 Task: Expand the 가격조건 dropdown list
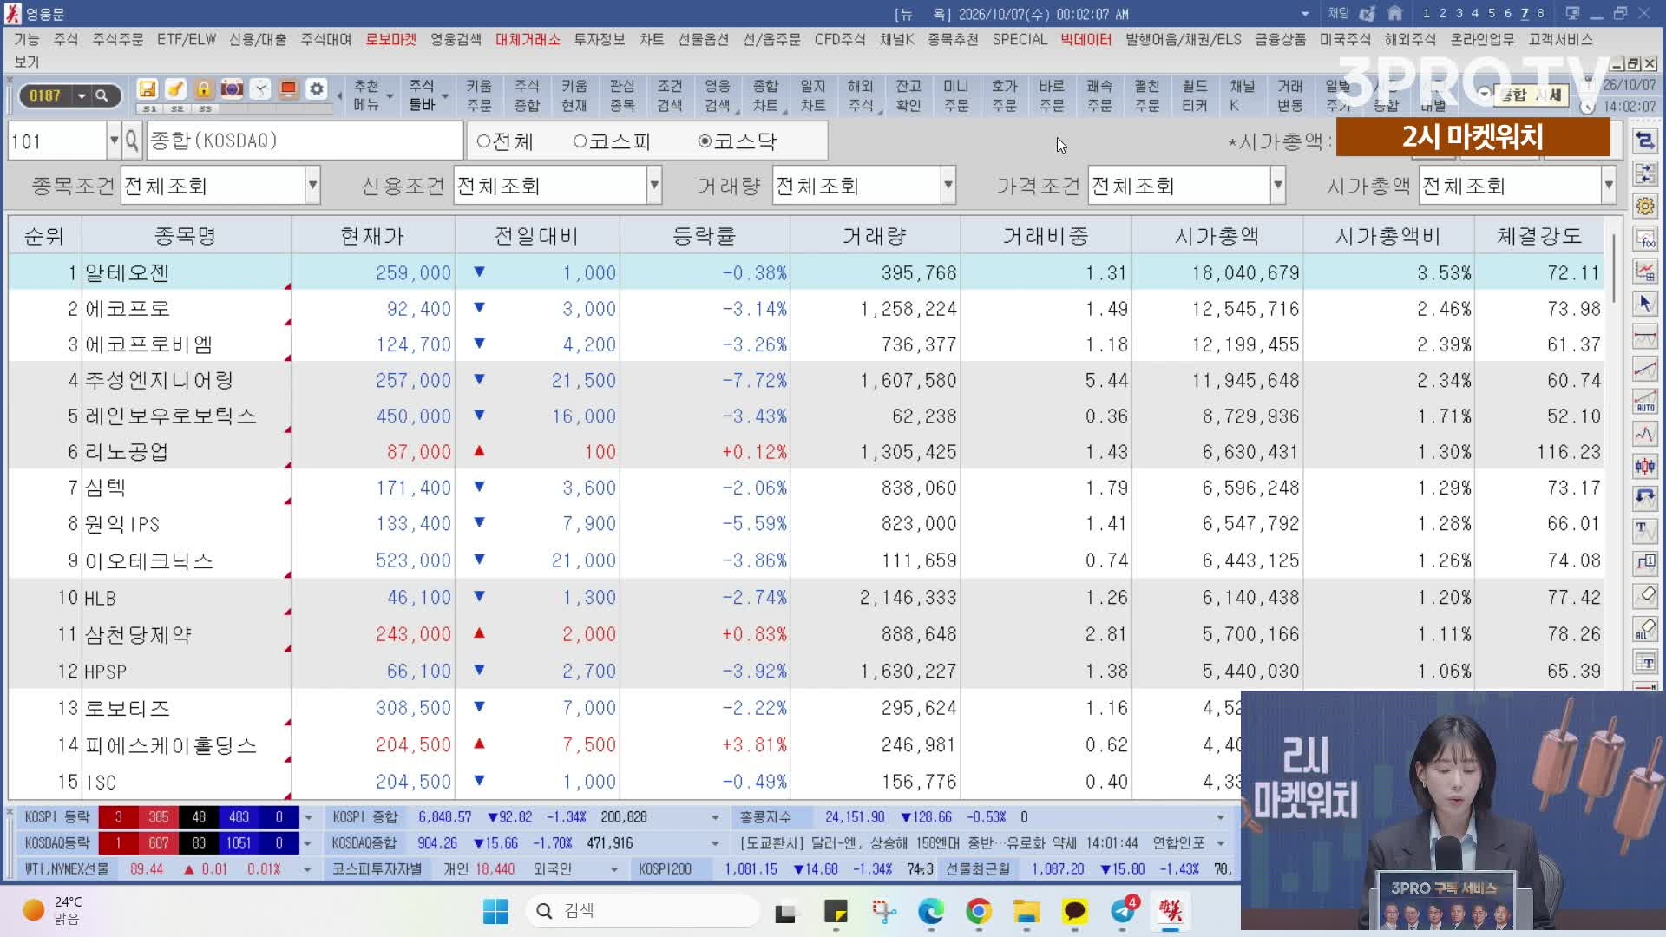(x=1277, y=186)
